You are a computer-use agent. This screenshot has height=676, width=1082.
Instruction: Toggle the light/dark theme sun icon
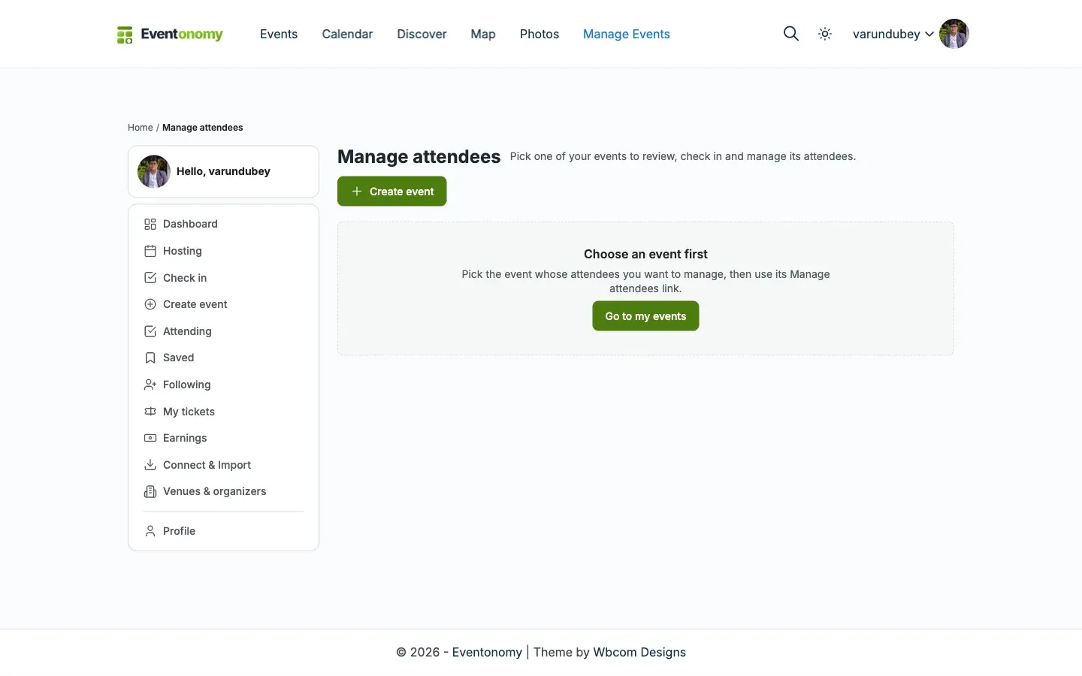pos(825,34)
